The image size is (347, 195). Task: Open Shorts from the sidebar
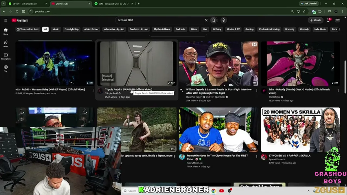pos(6,44)
